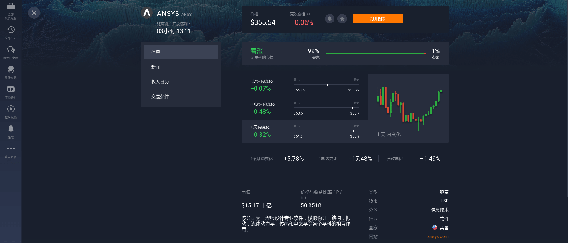Click the 1-month change +5.78%
Screen dimensions: 568x243
[294, 159]
